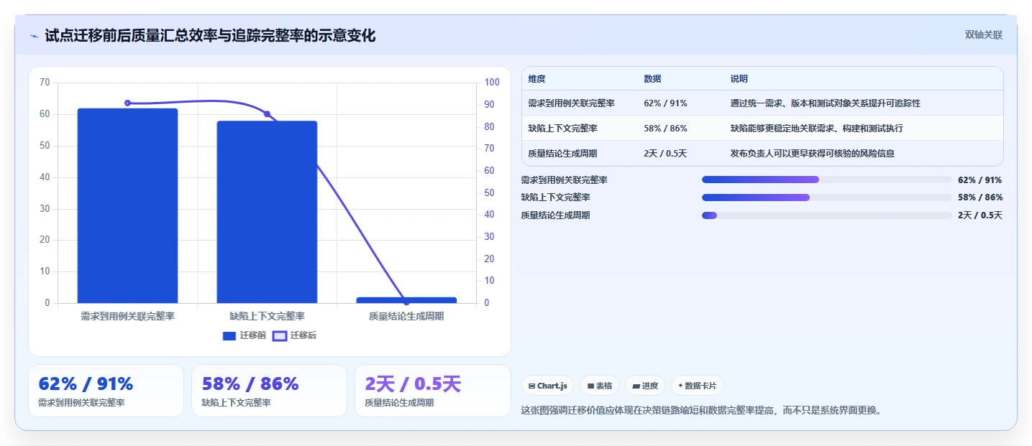Click the 缺陷上下文完整率 progress bar
Screen dimensions: 1032x446
click(x=826, y=197)
